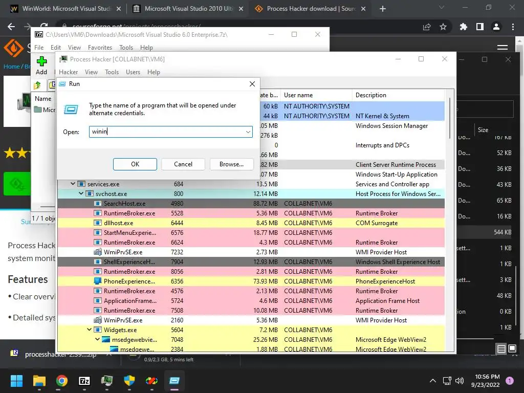524x393 pixels.
Task: Show hidden tray icons chevron
Action: click(433, 381)
